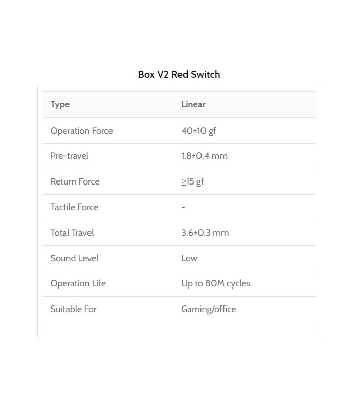358x410 pixels.
Task: Select the 'Suitable For' row label
Action: point(73,309)
